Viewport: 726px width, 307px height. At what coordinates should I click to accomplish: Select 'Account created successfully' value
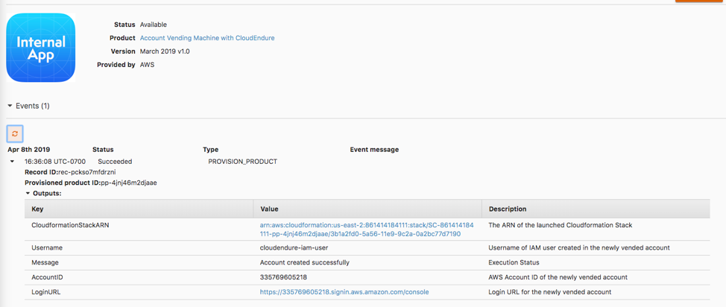pyautogui.click(x=305, y=262)
